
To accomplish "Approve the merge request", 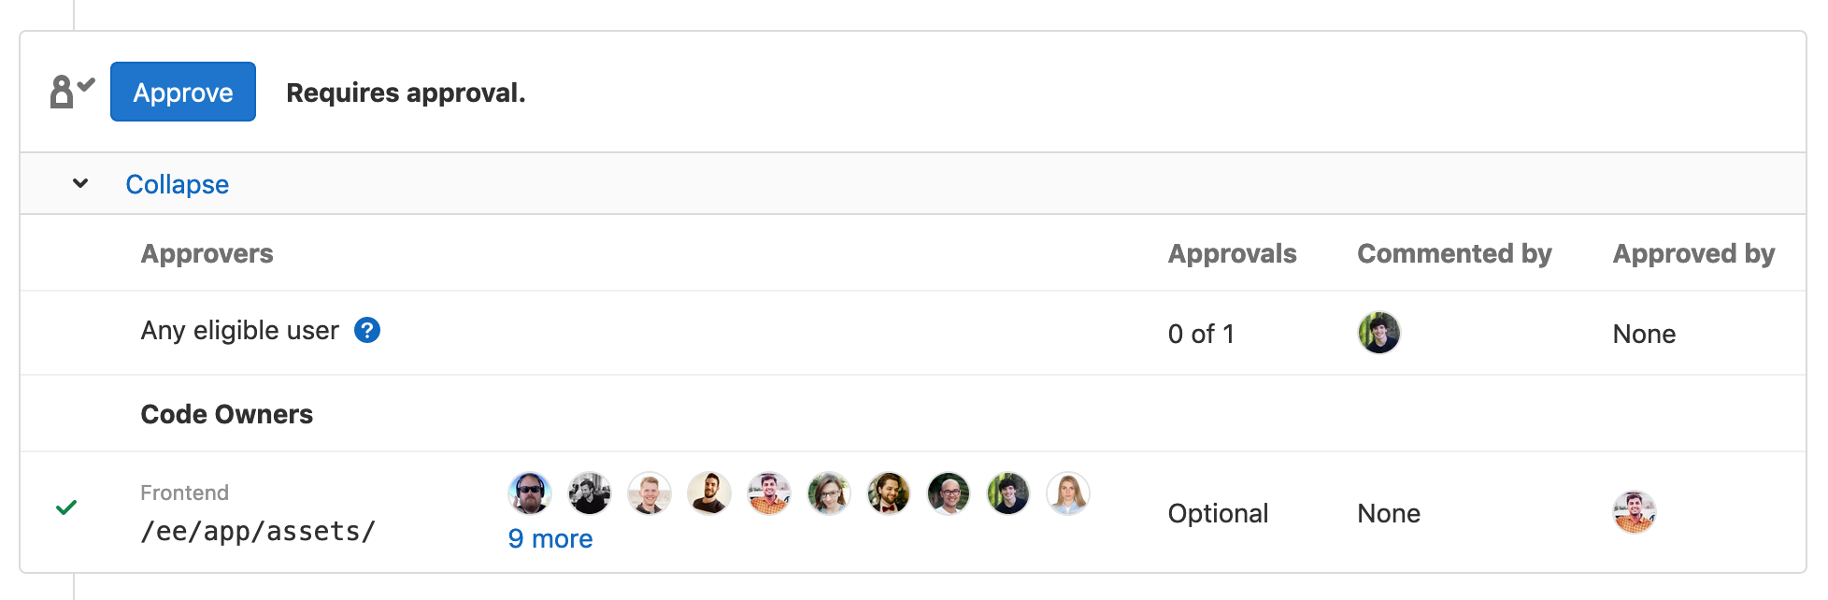I will point(182,92).
